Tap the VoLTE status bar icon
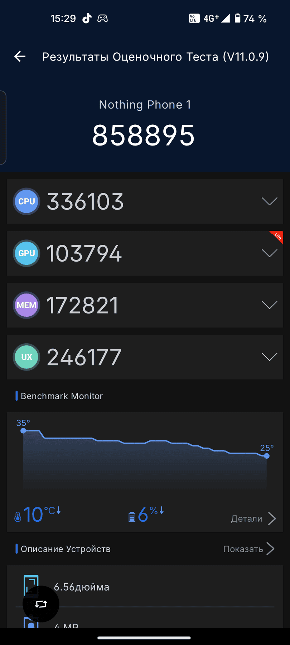290x645 pixels. 194,18
